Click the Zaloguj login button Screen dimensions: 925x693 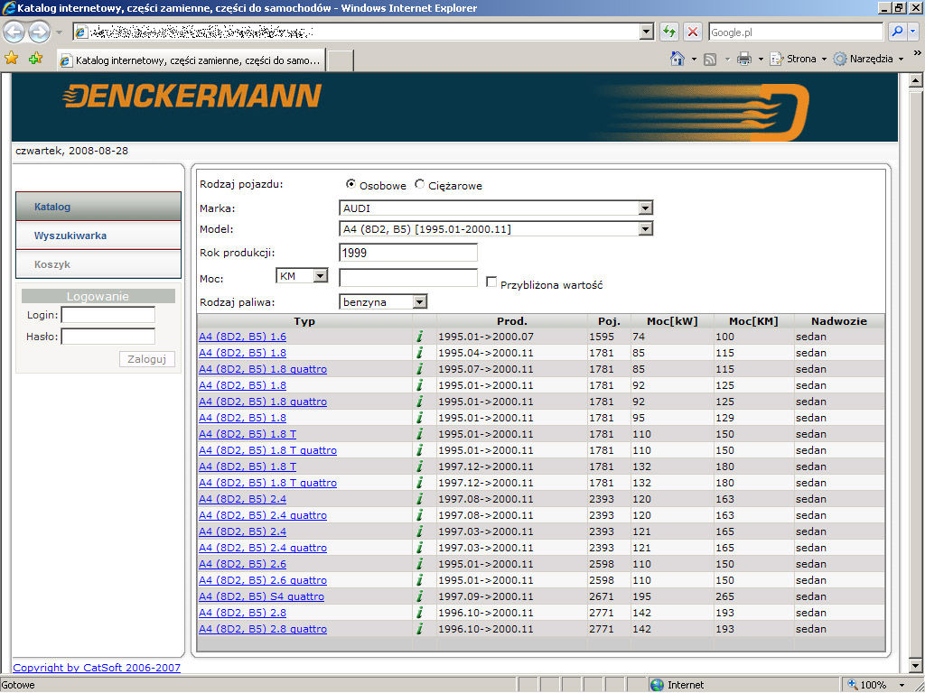click(x=147, y=359)
